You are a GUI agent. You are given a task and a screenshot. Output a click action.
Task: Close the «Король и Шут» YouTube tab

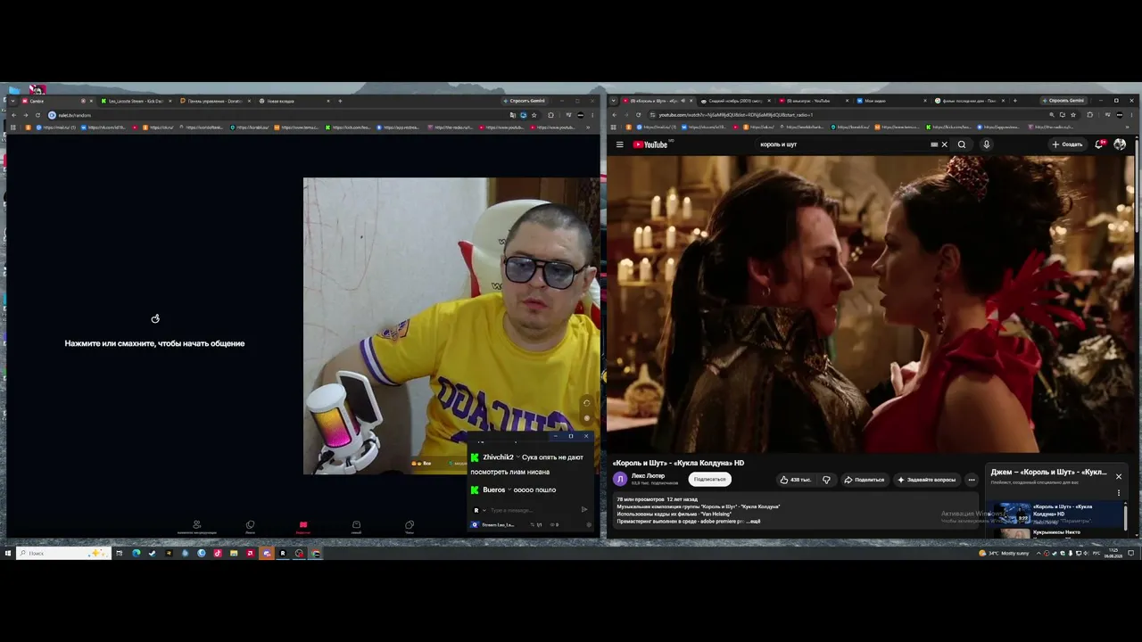pos(691,101)
